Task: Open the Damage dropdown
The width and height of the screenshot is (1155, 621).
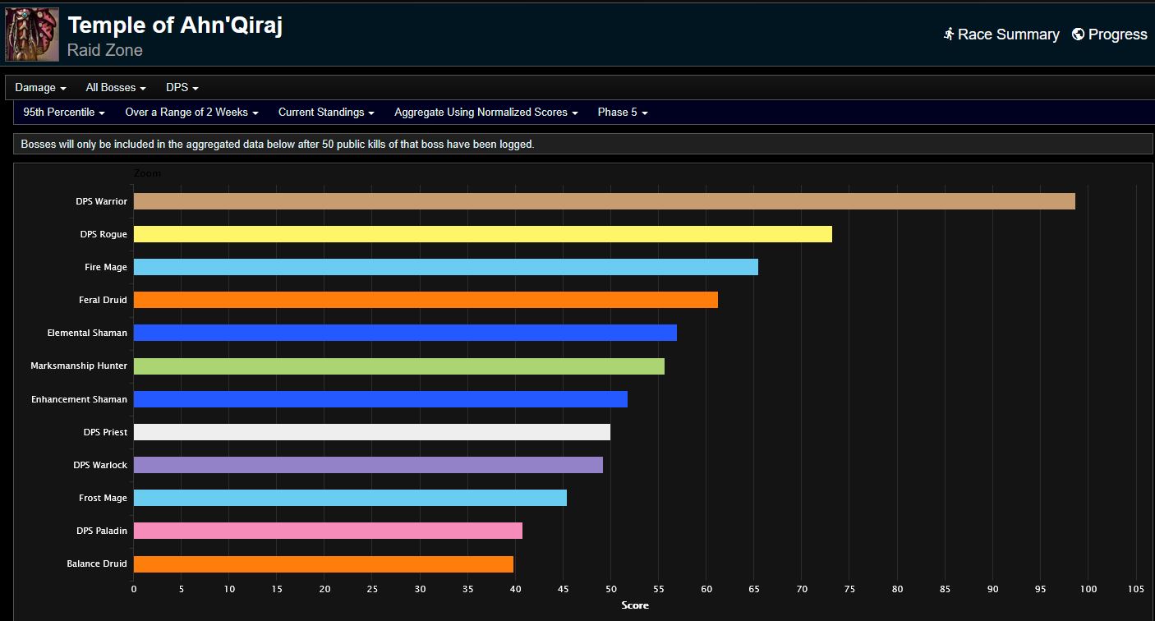Action: [40, 87]
